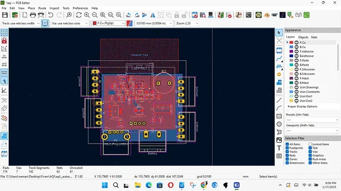The image size is (341, 191).
Task: Open the Inspect menu
Action: [x=54, y=8]
